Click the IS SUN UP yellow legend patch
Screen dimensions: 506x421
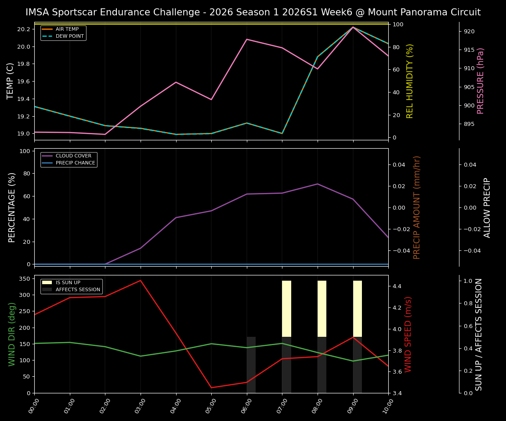tap(48, 282)
